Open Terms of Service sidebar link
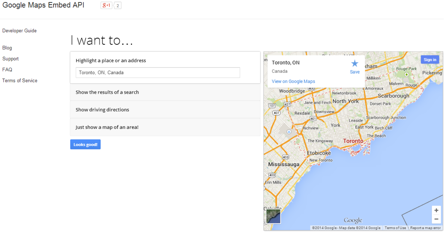 tap(20, 81)
